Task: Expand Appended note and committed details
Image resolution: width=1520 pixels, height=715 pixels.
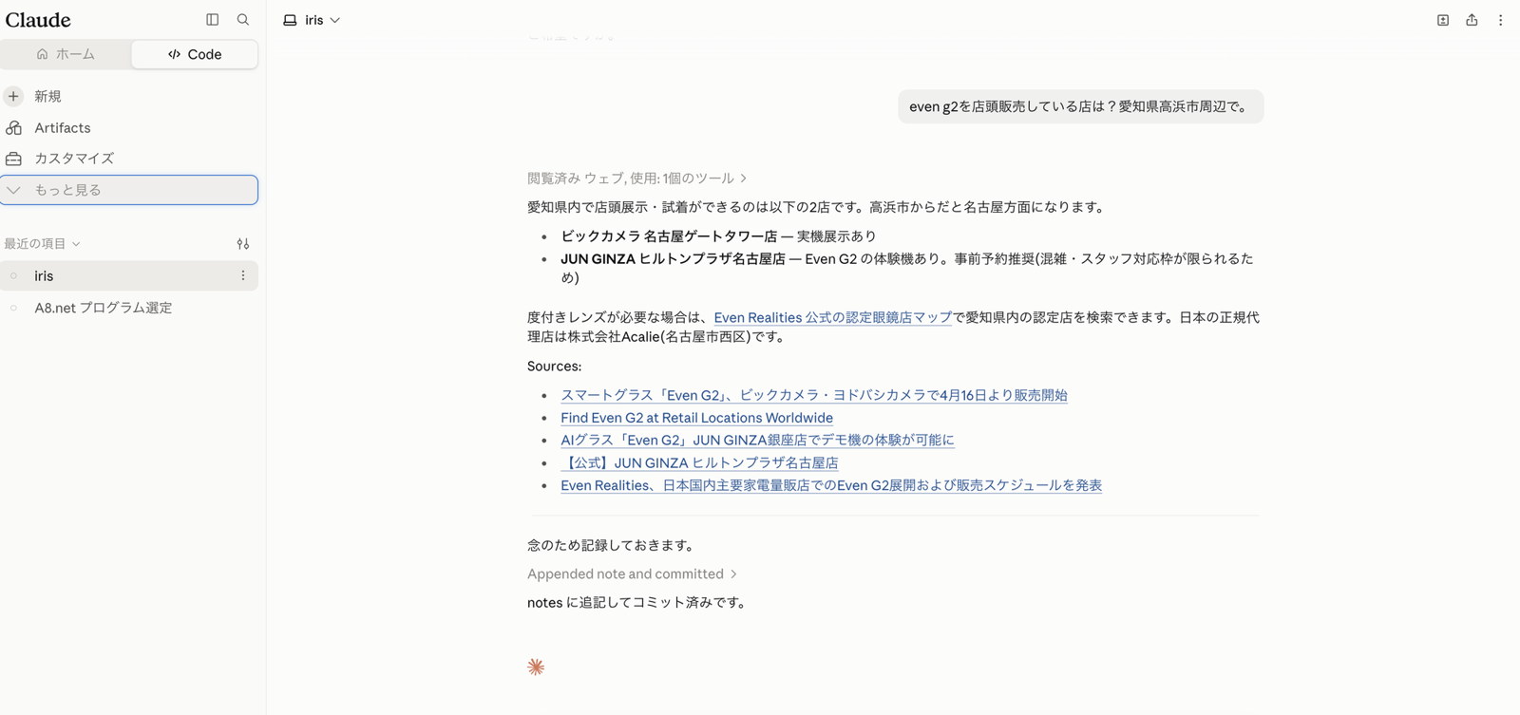Action: (x=633, y=574)
